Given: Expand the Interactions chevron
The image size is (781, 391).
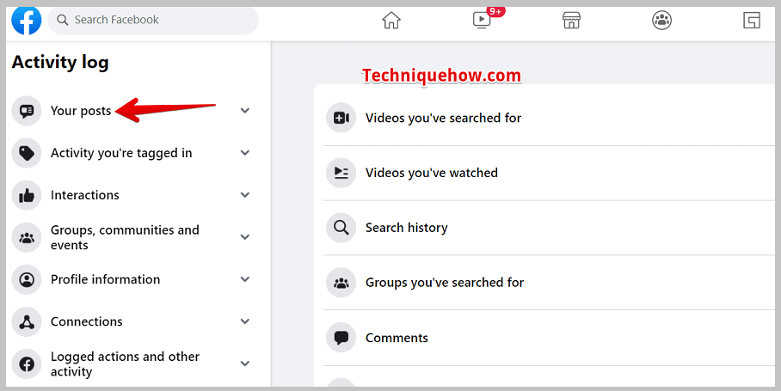Looking at the screenshot, I should tap(244, 195).
